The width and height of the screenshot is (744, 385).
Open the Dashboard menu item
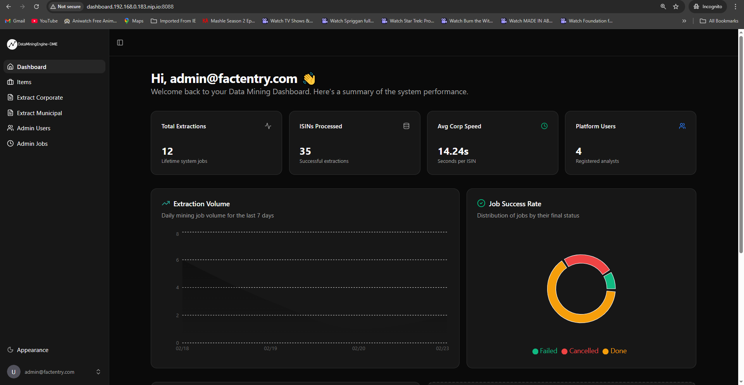54,67
